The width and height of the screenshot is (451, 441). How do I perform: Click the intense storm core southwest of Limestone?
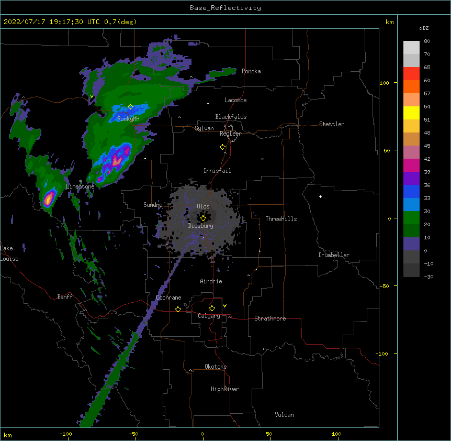coord(49,199)
